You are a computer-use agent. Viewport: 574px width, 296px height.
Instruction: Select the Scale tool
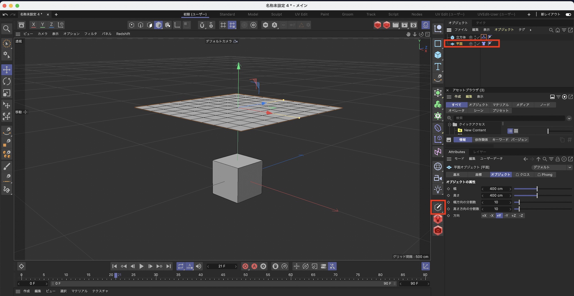7,93
